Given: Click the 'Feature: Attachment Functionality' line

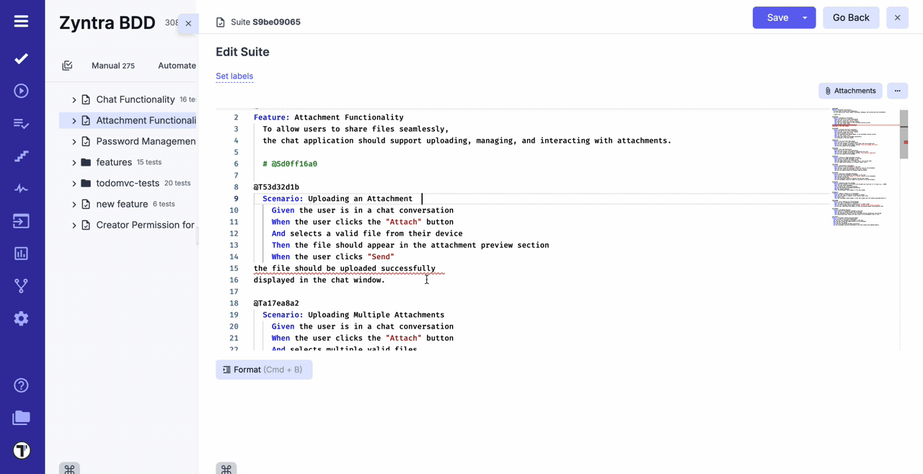Looking at the screenshot, I should pyautogui.click(x=329, y=117).
